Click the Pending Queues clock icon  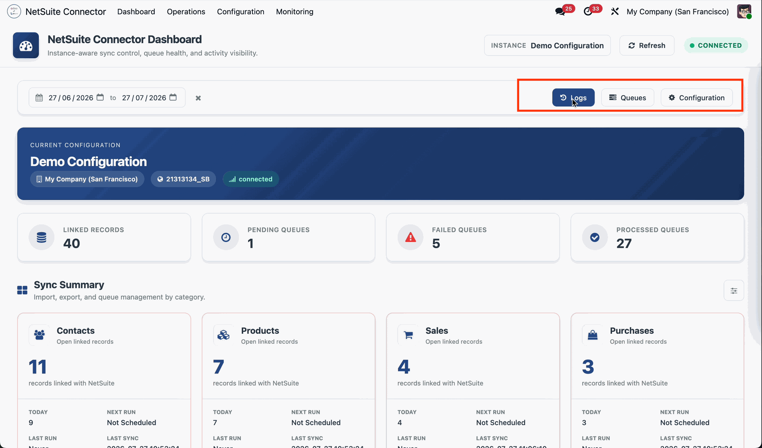(226, 237)
